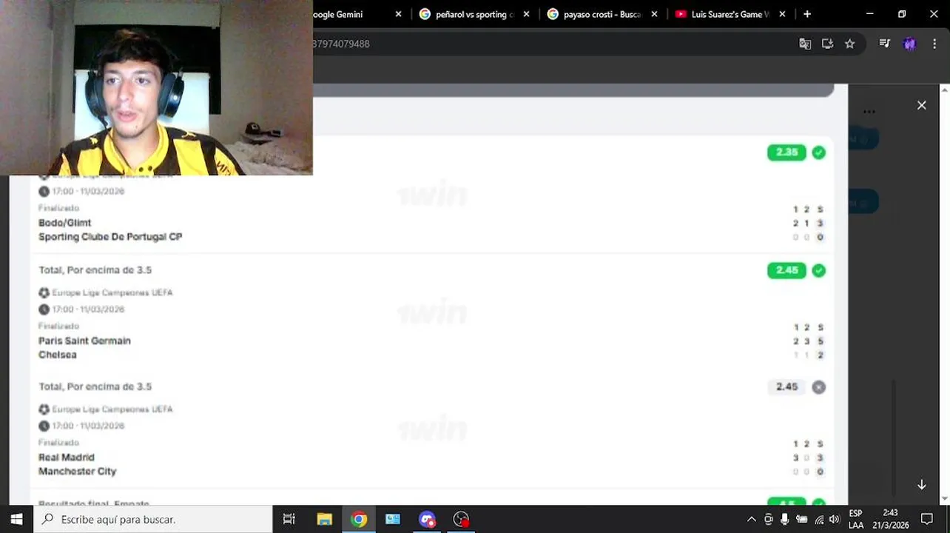
Task: Open Task View from the taskbar
Action: tap(289, 519)
